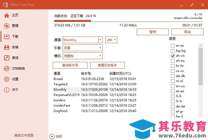Select the Dogfood channel row
Viewport: 208px width, 140px height.
pos(95,111)
